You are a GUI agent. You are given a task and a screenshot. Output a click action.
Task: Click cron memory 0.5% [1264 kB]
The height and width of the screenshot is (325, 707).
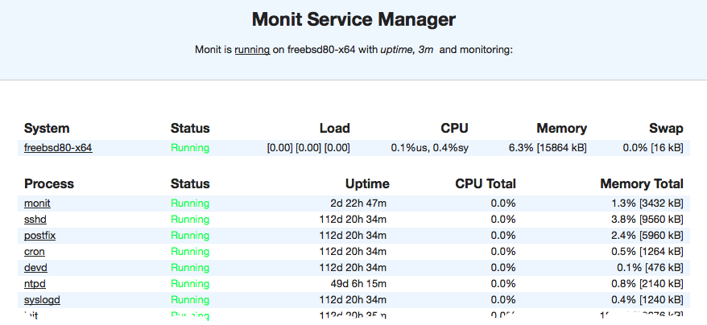pyautogui.click(x=647, y=252)
